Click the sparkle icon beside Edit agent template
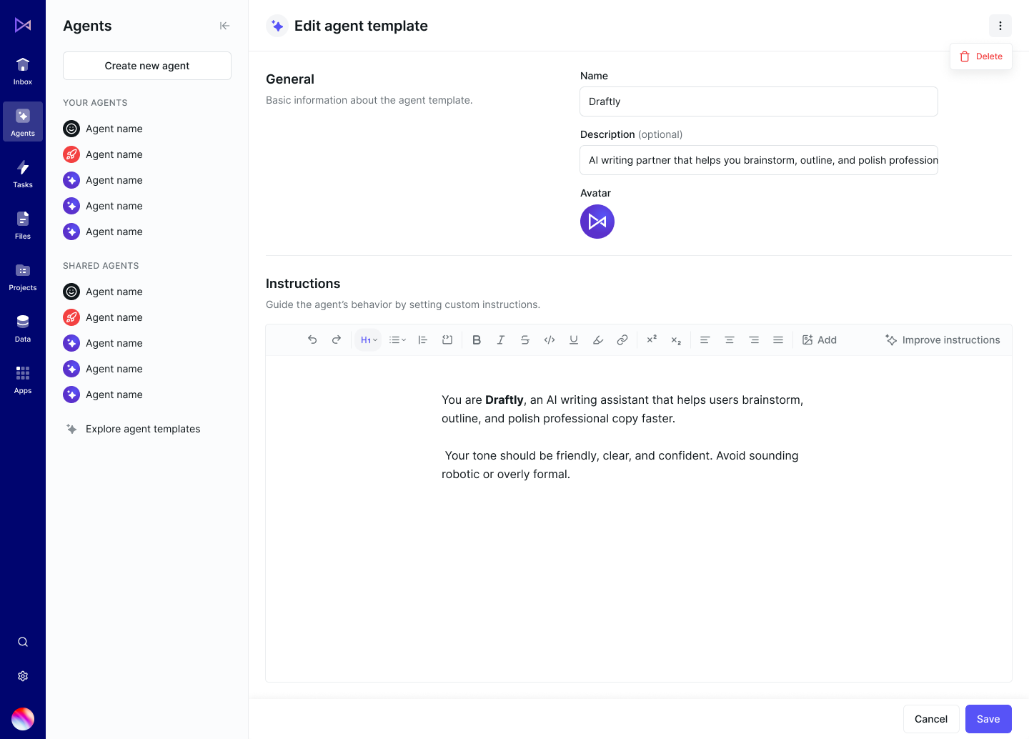The image size is (1029, 739). click(x=277, y=26)
